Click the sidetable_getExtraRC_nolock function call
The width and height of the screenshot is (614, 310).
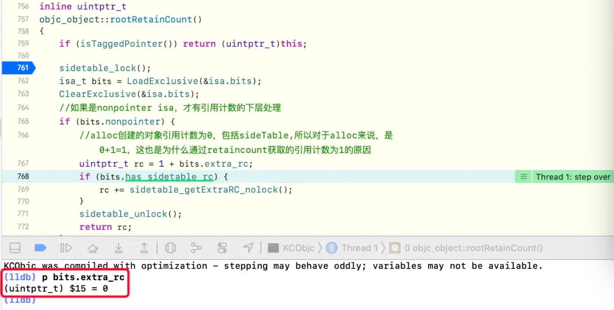[203, 189]
